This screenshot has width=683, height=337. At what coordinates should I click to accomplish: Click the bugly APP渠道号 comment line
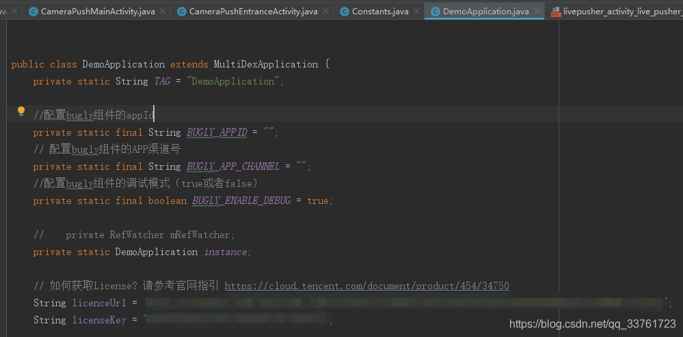click(107, 149)
